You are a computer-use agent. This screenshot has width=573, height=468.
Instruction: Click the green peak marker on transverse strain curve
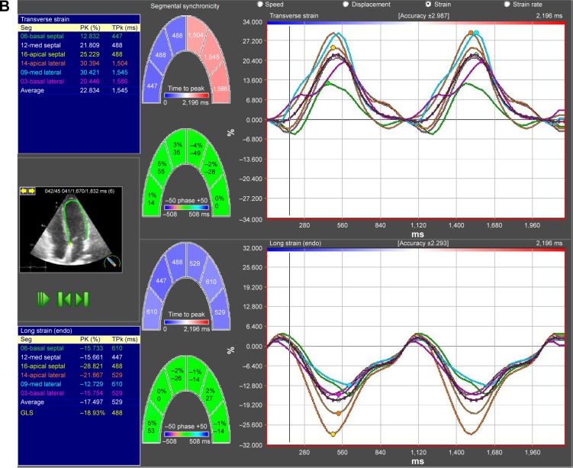327,83
